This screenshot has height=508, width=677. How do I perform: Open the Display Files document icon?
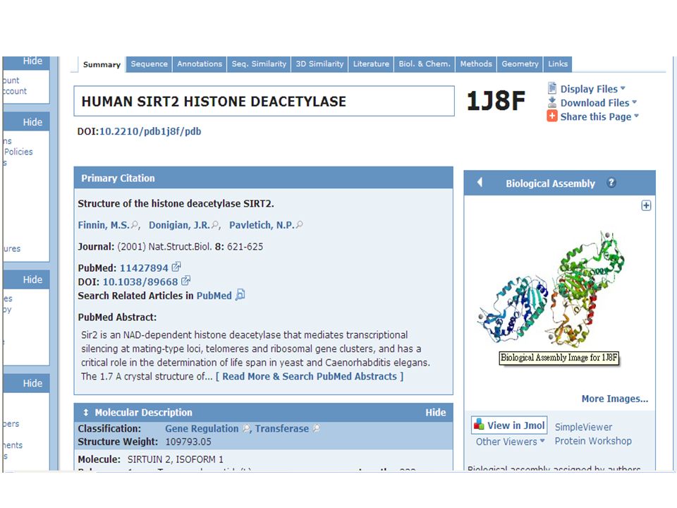pyautogui.click(x=551, y=88)
